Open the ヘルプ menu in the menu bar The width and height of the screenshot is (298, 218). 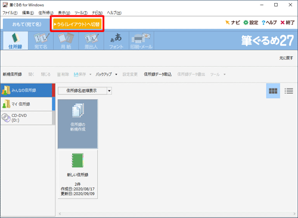pyautogui.click(x=114, y=13)
